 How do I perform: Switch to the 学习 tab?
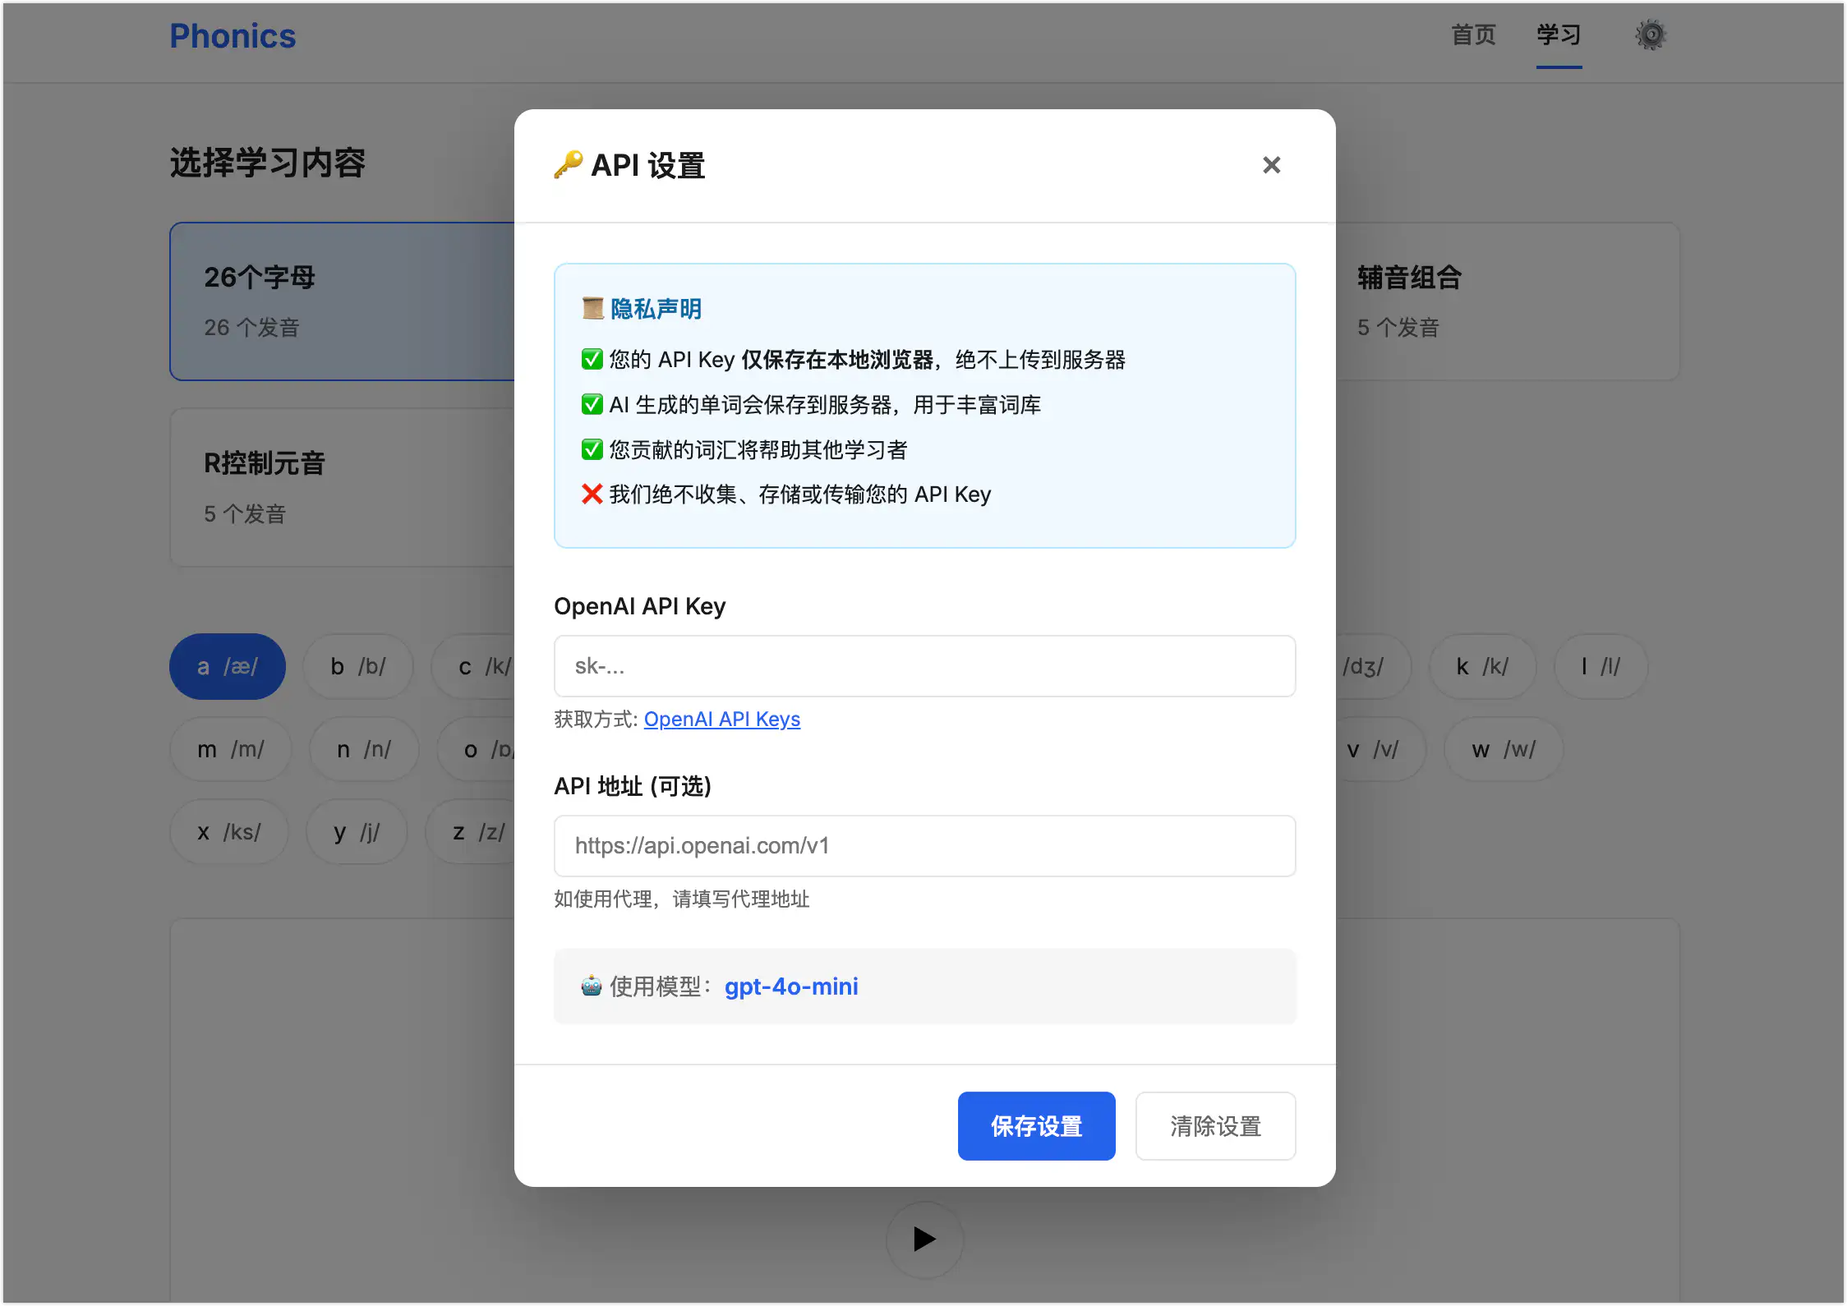1558,34
